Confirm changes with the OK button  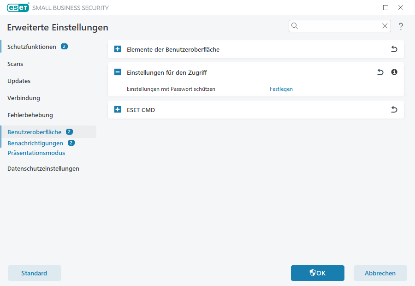click(317, 273)
